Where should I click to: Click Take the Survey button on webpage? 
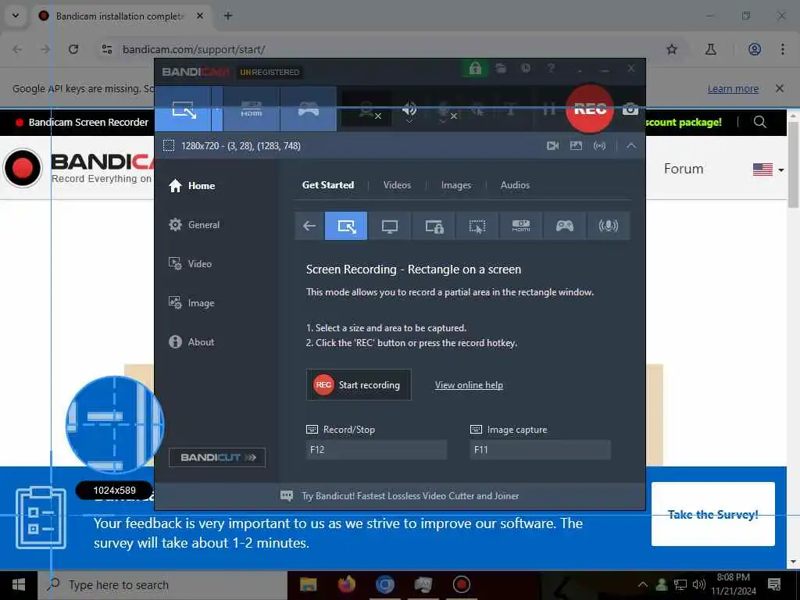712,514
